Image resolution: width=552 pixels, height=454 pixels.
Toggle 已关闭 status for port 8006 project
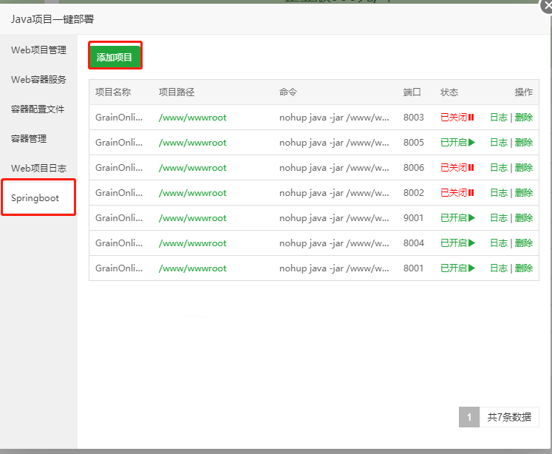[x=457, y=168]
